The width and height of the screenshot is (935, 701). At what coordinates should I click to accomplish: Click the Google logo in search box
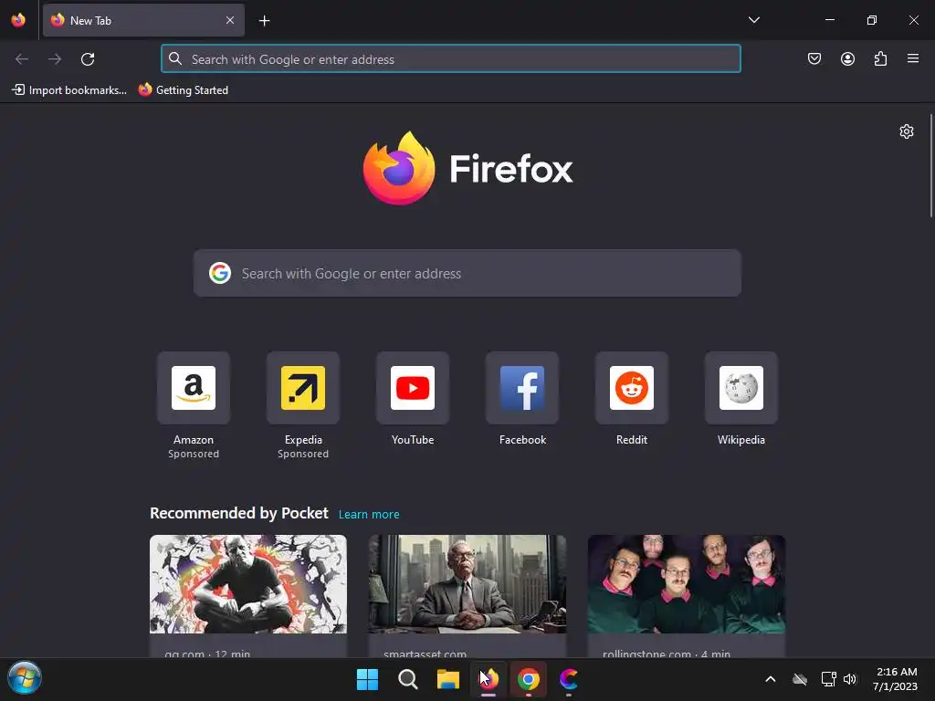pyautogui.click(x=220, y=273)
